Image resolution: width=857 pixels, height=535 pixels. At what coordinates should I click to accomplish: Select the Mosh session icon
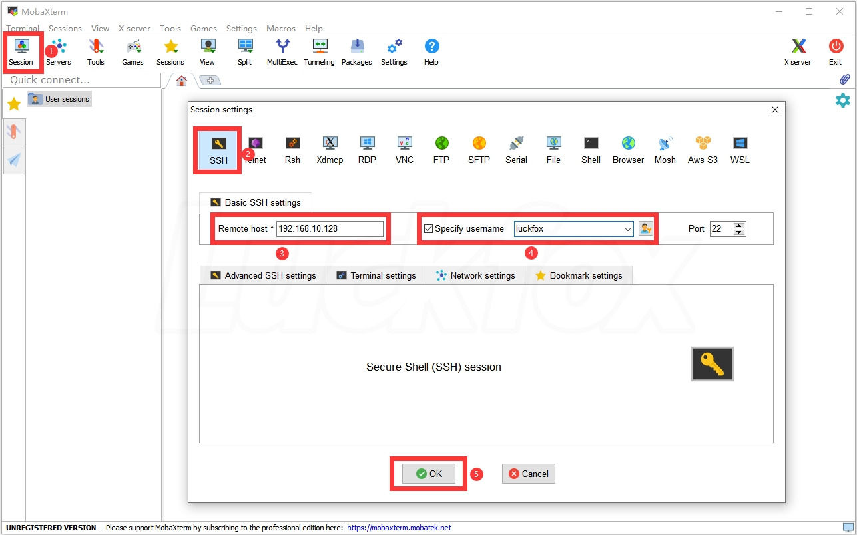point(665,150)
